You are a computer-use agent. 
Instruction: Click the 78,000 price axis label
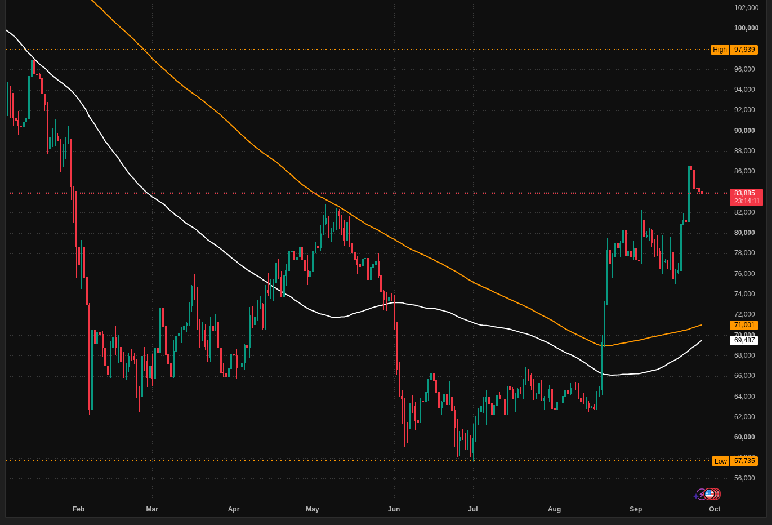[744, 253]
